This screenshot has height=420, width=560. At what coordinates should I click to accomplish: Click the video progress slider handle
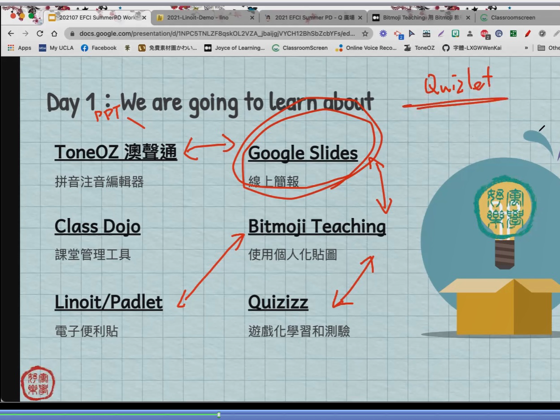coord(219,415)
